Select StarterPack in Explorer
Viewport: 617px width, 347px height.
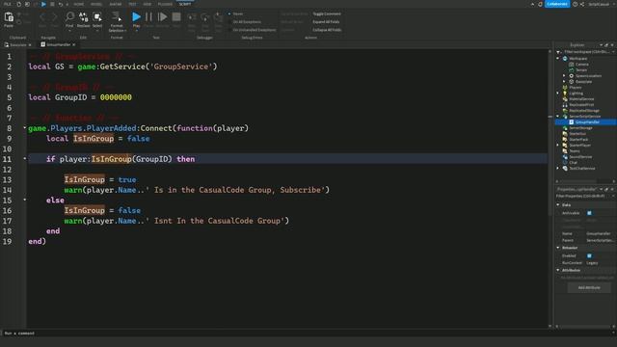pyautogui.click(x=578, y=140)
